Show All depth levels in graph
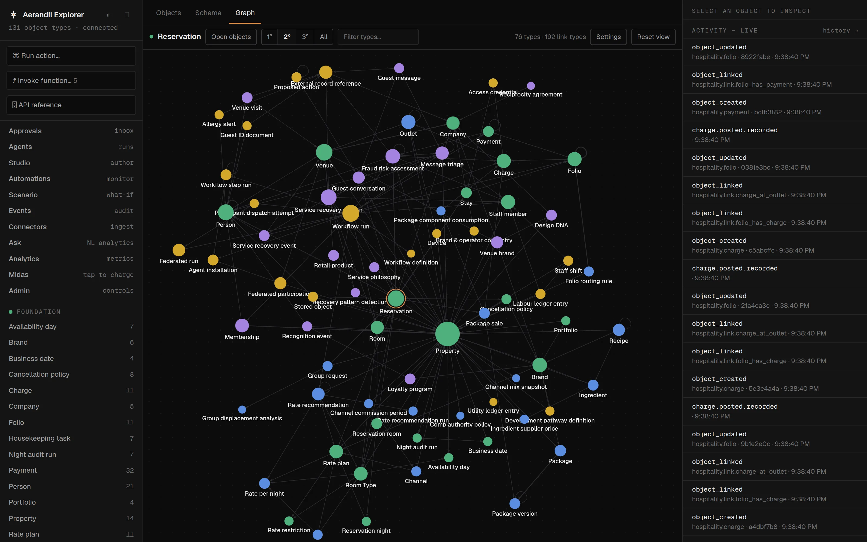 [323, 37]
